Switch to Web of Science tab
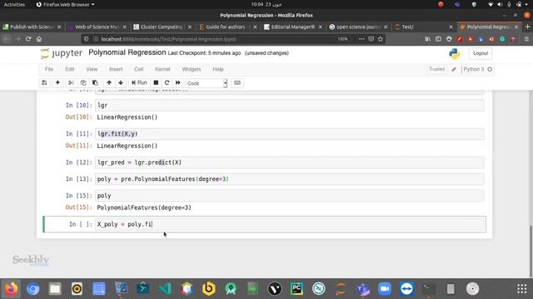 pos(97,27)
